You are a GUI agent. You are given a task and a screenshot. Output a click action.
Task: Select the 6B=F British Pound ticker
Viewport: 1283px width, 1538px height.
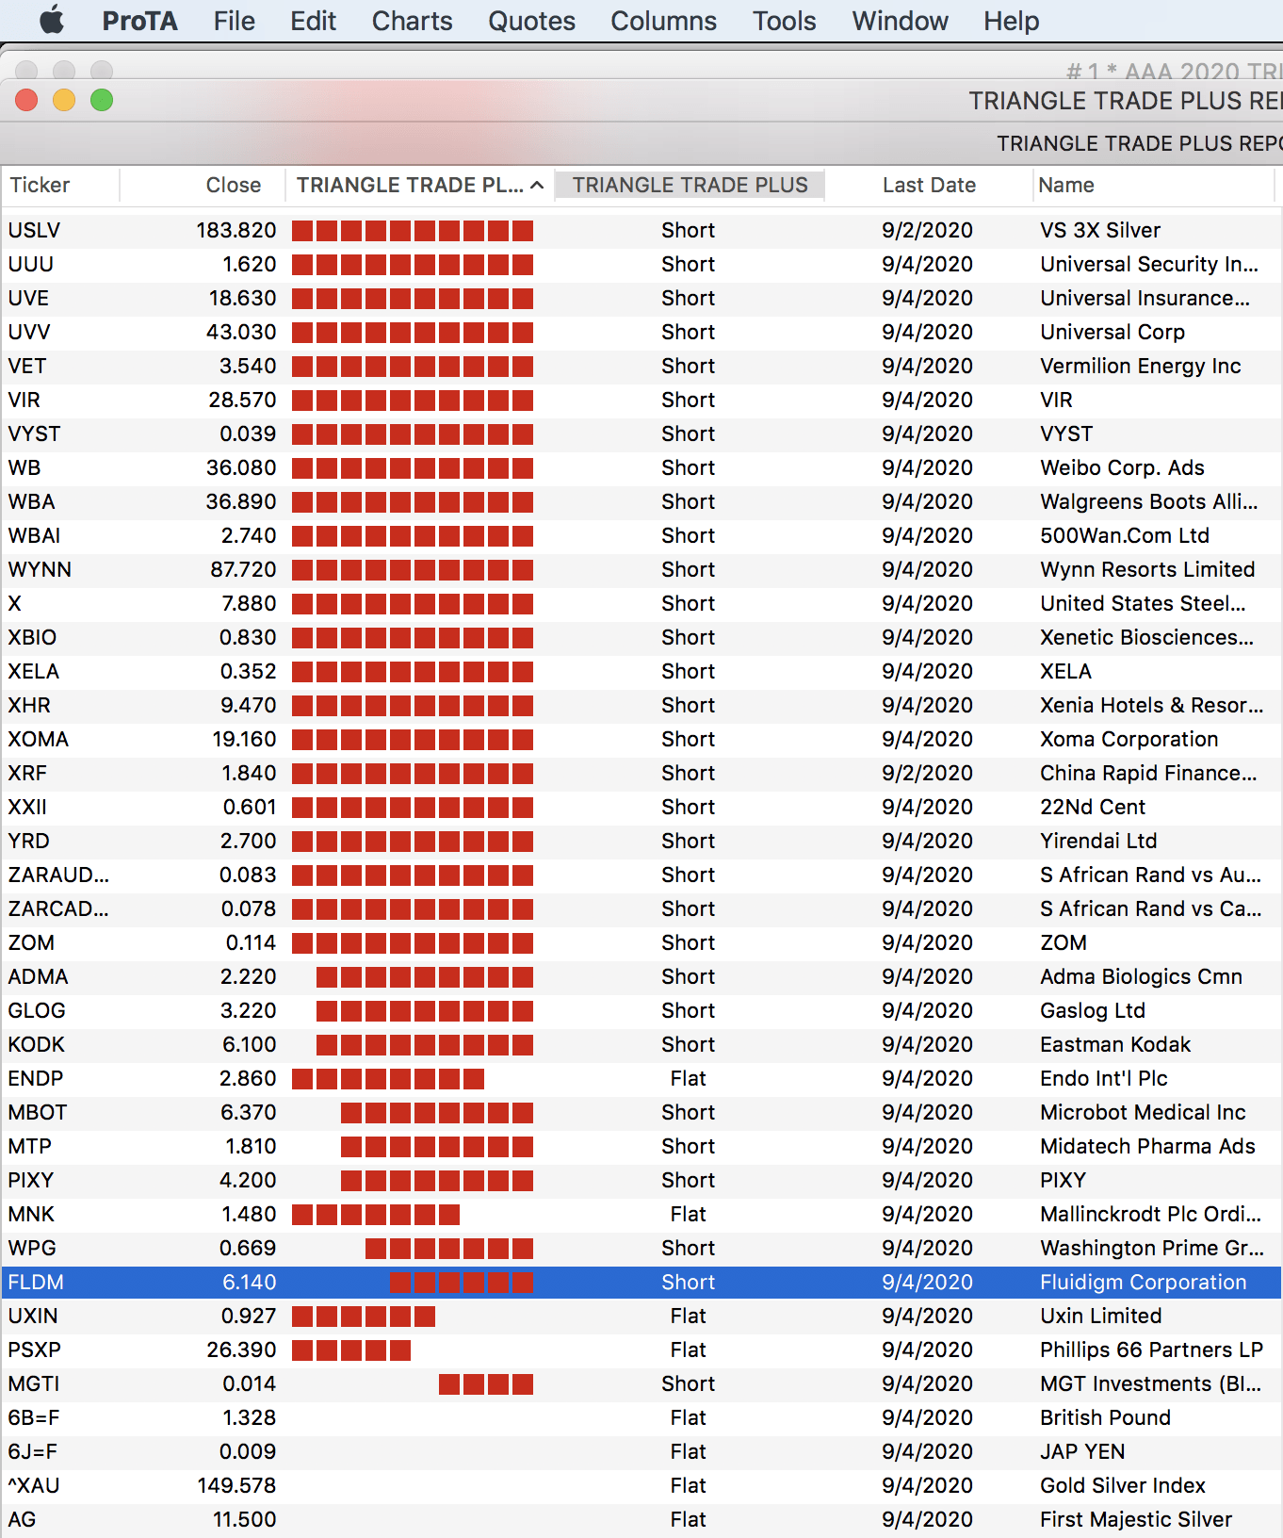[x=33, y=1417]
